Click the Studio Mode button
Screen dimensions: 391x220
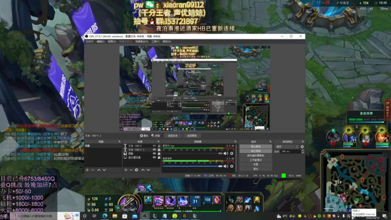coord(256,160)
